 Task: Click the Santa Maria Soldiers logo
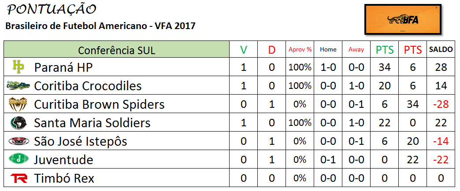point(19,123)
